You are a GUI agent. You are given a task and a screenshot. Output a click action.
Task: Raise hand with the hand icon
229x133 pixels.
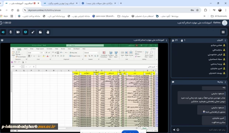48,32
